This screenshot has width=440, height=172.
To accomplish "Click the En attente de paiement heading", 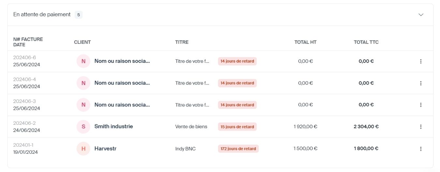I will [x=42, y=15].
